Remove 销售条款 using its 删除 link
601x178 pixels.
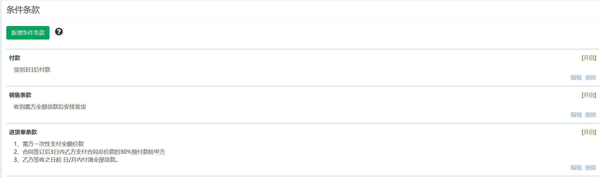click(591, 115)
